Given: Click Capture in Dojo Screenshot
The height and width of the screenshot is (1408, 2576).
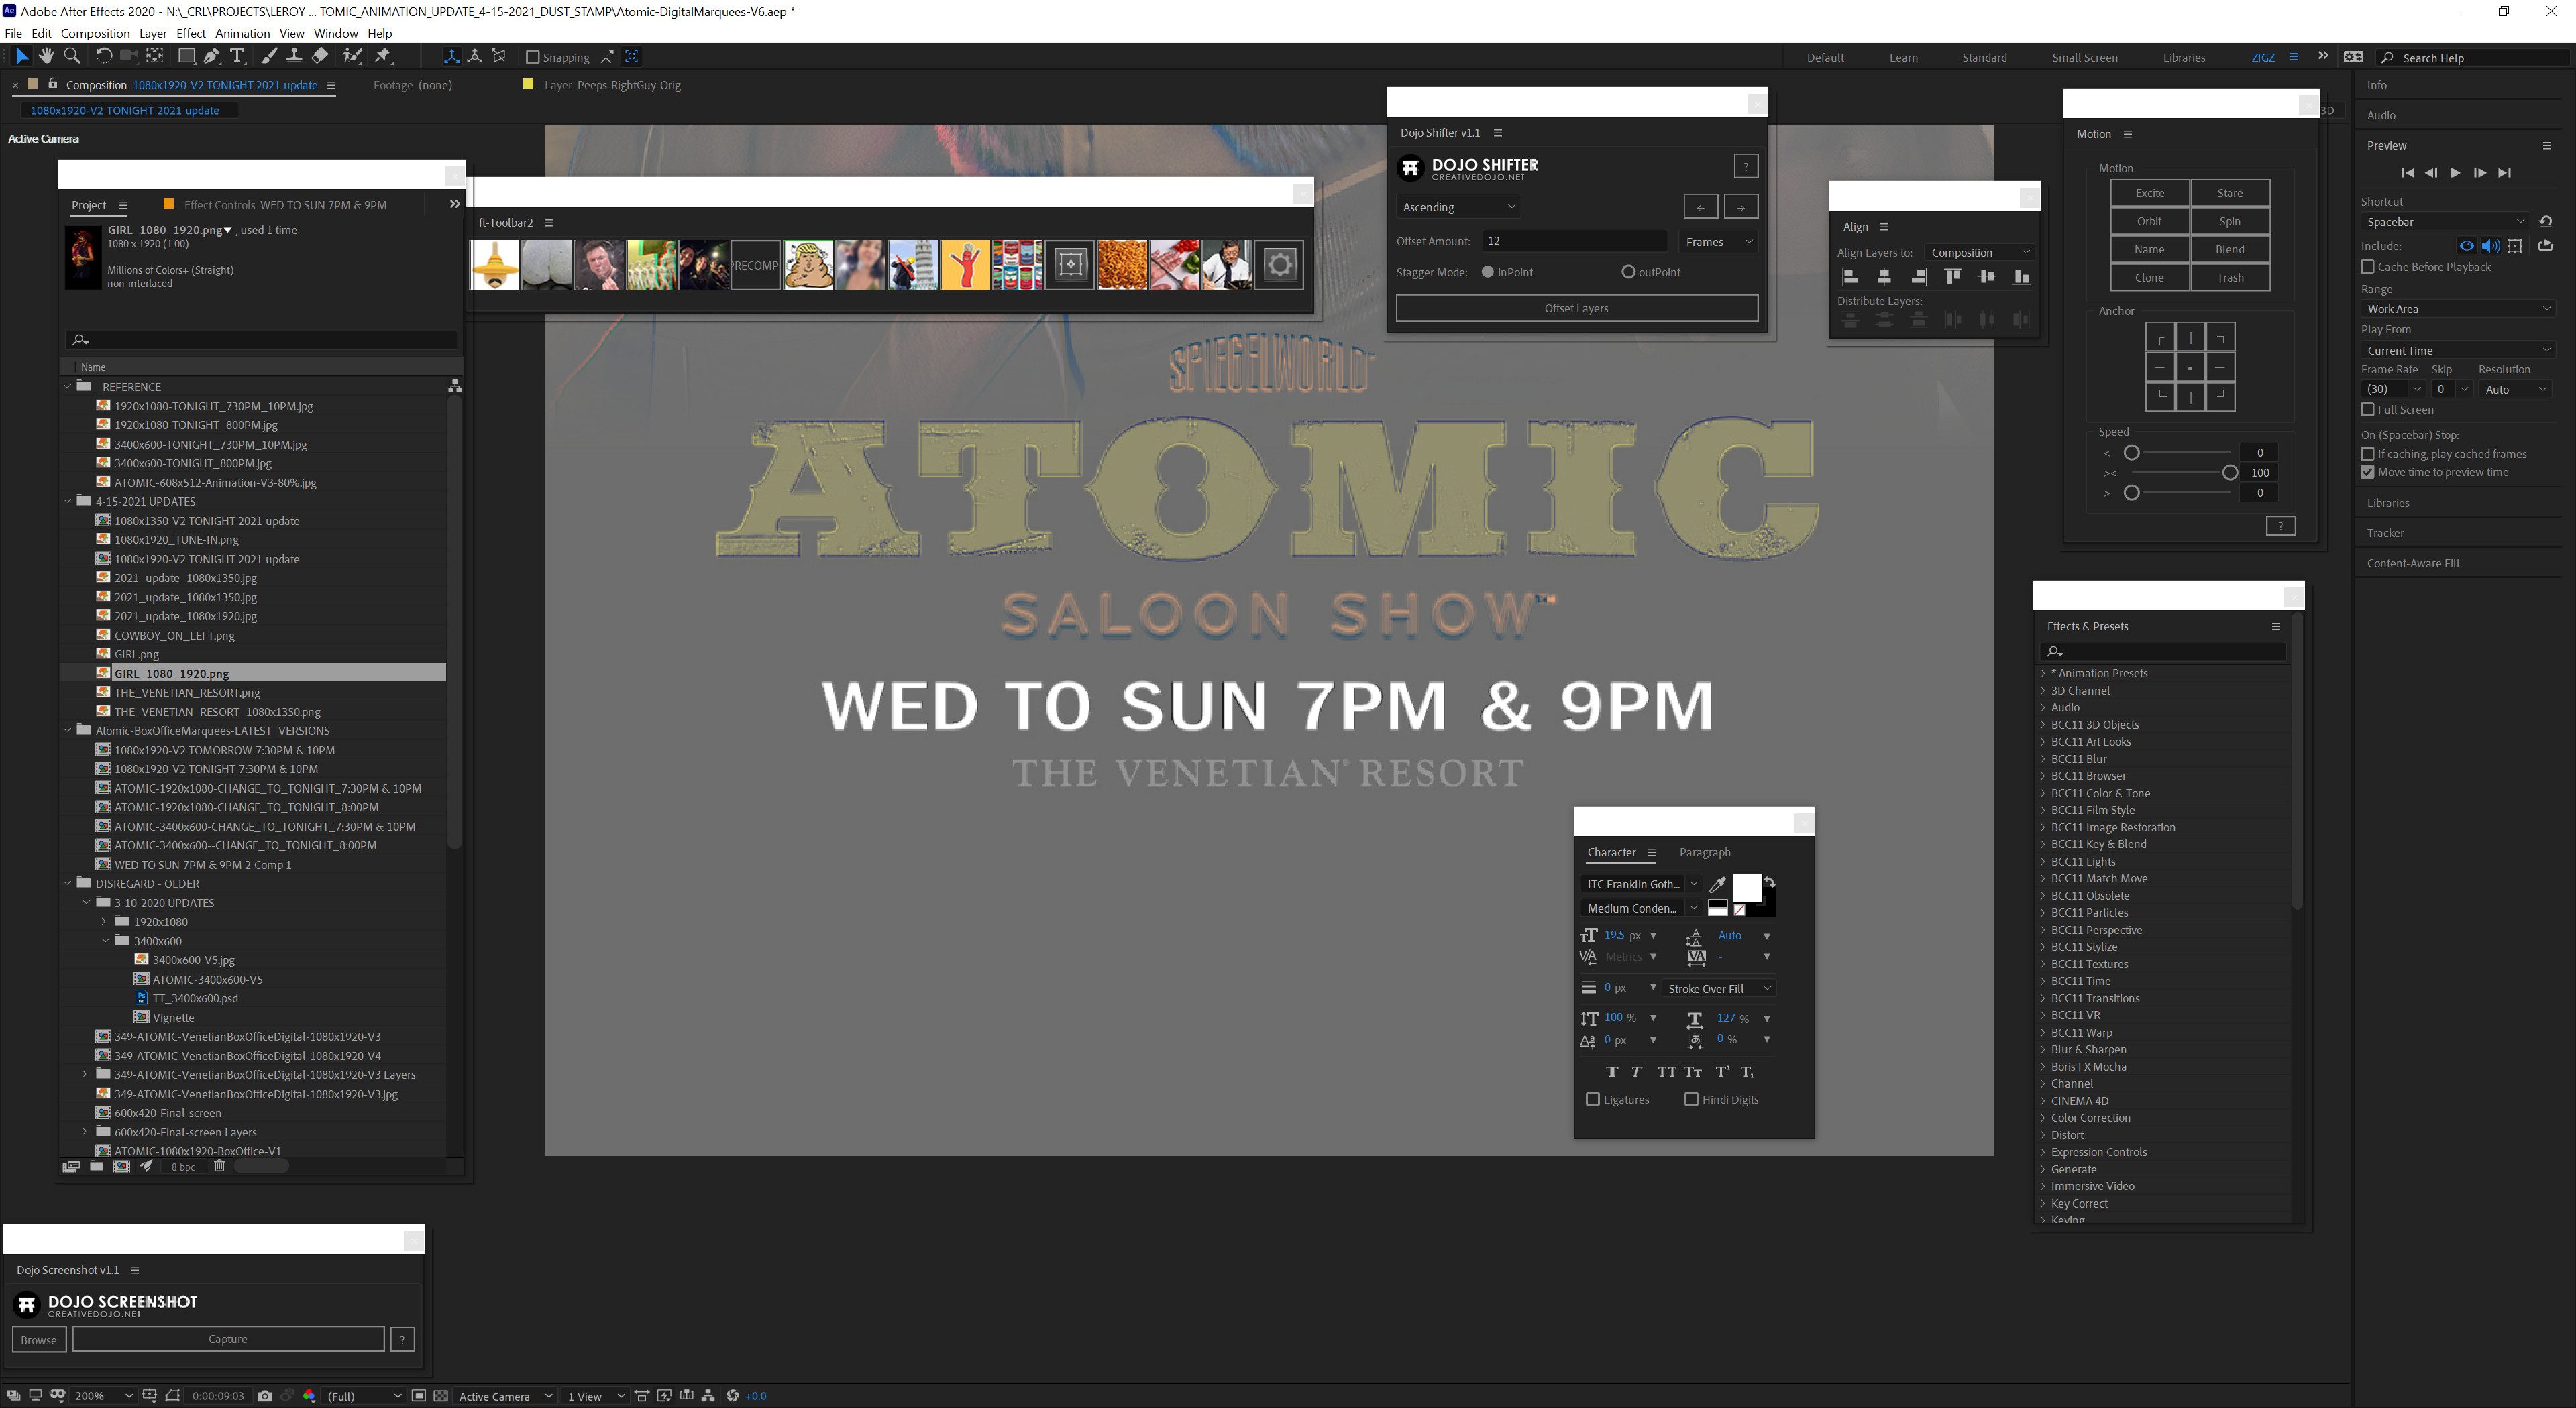Looking at the screenshot, I should click(x=228, y=1339).
